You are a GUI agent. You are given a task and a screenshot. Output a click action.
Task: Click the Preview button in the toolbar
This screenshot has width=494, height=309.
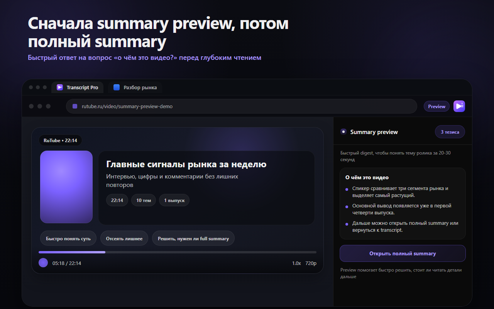(x=436, y=106)
